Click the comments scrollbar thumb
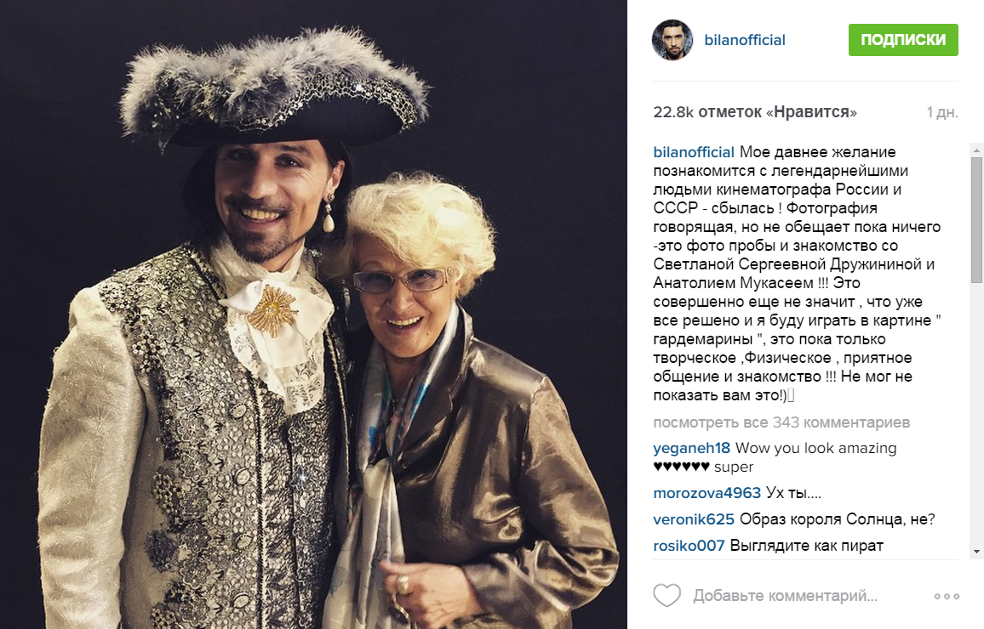The image size is (984, 629). pos(976,219)
